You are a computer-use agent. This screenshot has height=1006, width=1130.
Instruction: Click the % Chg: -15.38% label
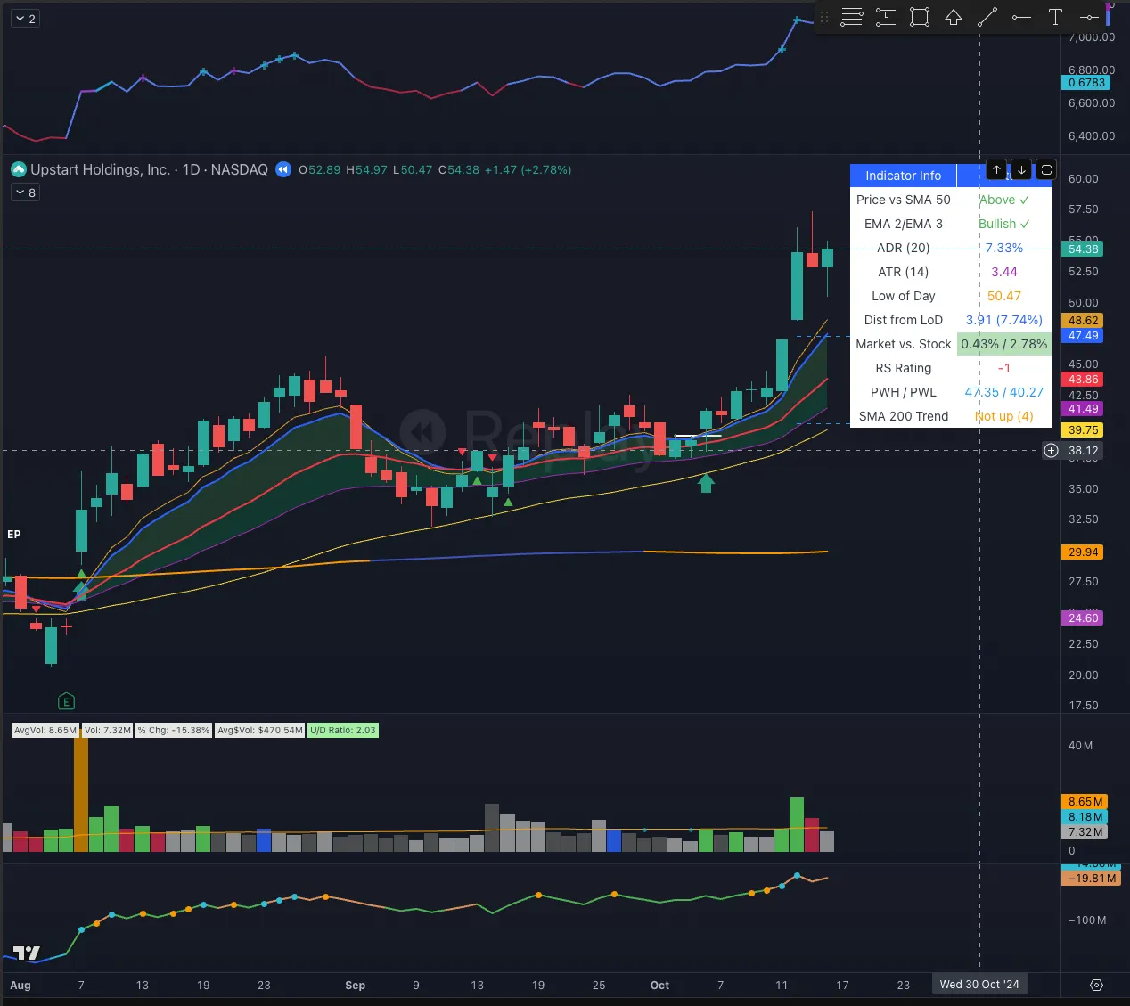point(174,731)
